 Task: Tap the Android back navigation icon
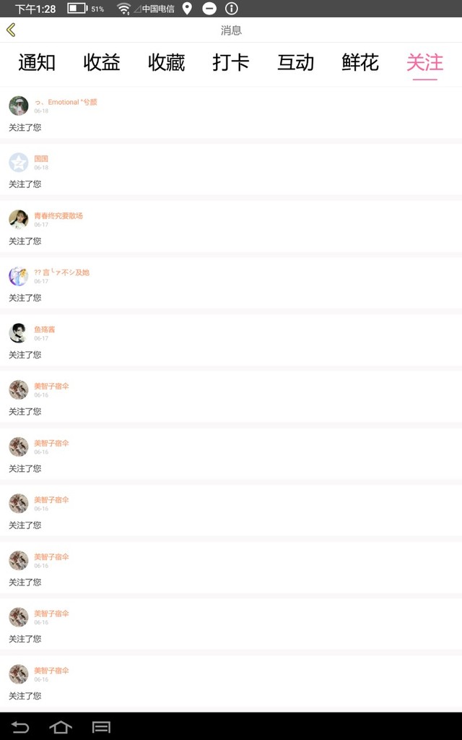point(19,727)
